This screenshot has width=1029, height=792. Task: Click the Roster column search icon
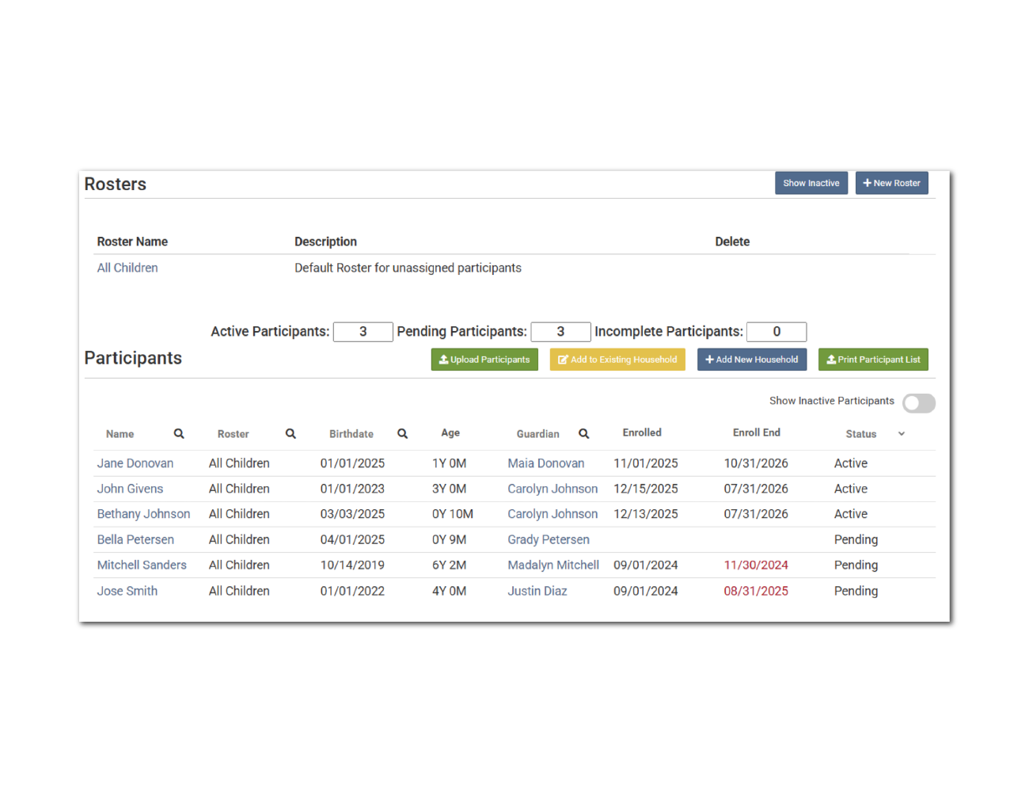(290, 434)
